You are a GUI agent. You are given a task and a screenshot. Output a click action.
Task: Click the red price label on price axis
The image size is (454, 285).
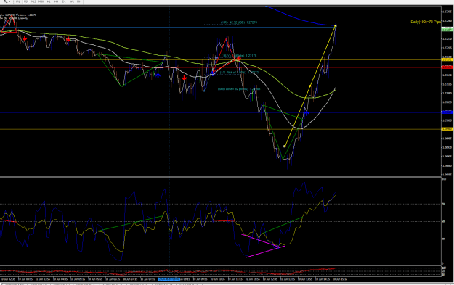point(447,67)
